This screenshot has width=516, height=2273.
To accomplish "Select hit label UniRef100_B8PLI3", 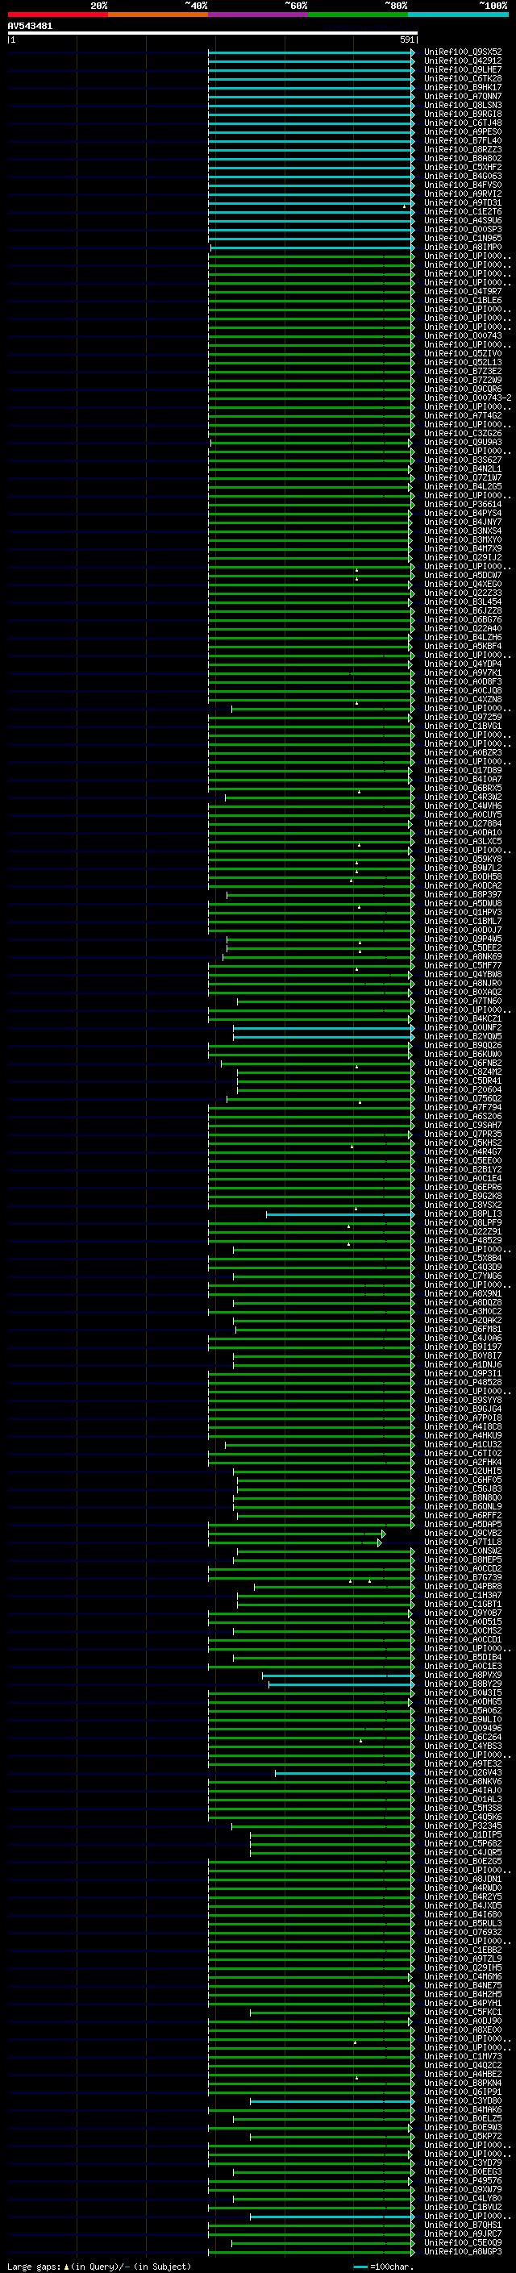I will [x=463, y=1214].
